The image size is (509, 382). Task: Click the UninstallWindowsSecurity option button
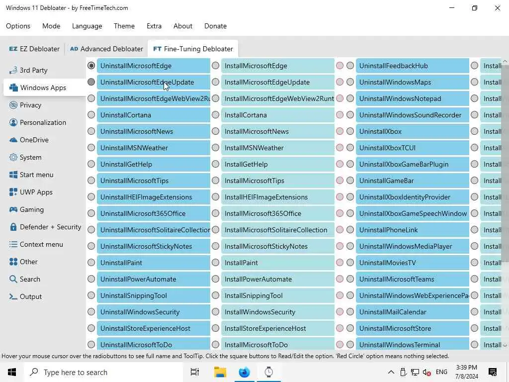[154, 312]
